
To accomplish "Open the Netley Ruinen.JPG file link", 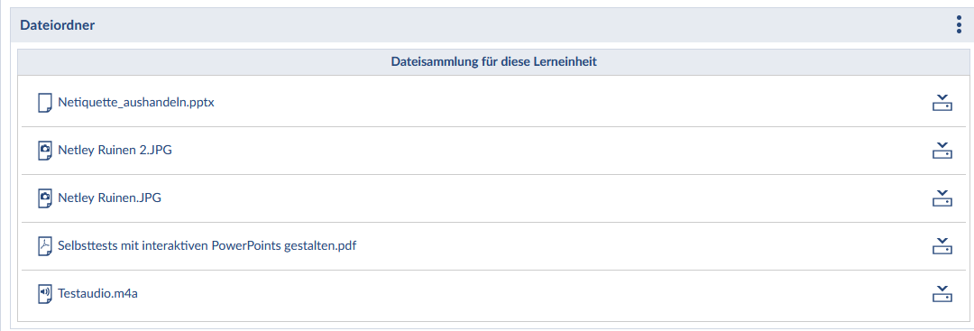I will click(109, 198).
